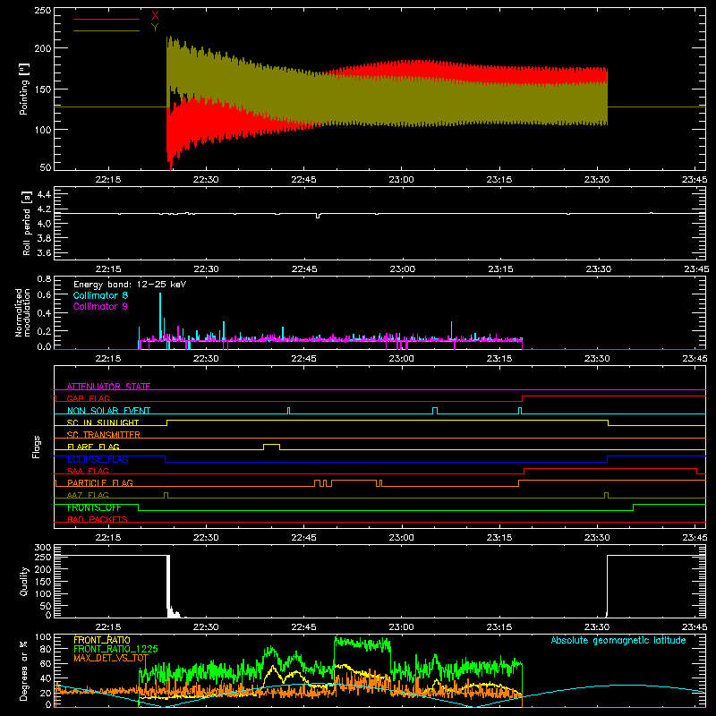Click the SAA_FLAG label
Image resolution: width=716 pixels, height=716 pixels.
[x=88, y=471]
